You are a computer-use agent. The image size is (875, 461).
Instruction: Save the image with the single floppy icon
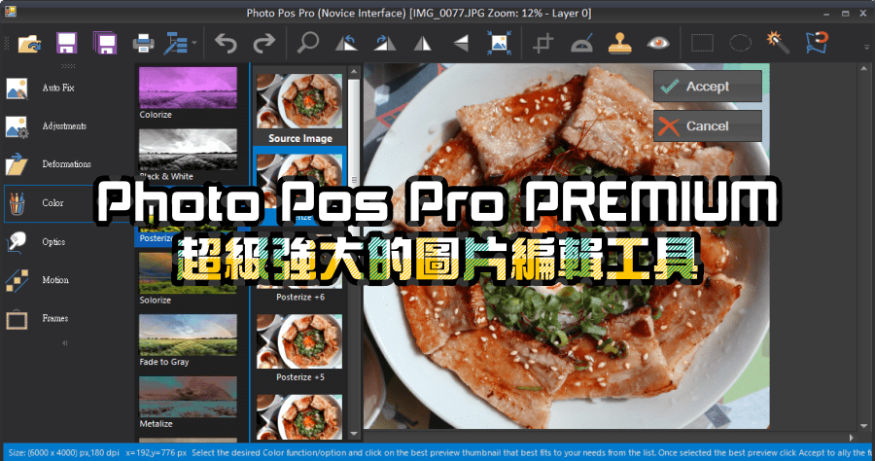coord(66,43)
